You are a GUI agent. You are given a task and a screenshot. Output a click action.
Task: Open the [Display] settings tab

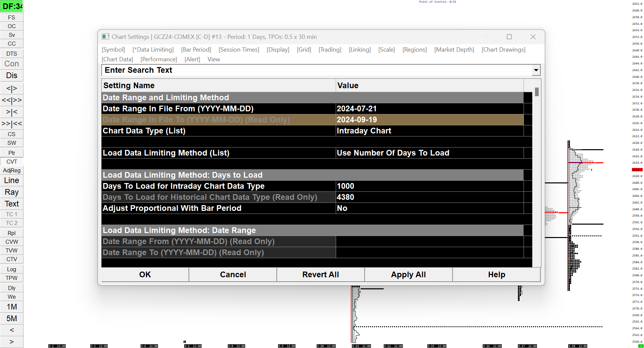click(278, 50)
